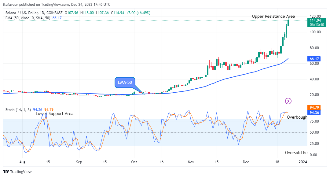The height and width of the screenshot is (177, 330).
Task: Click the Sep date on the time axis
Action: [79, 162]
